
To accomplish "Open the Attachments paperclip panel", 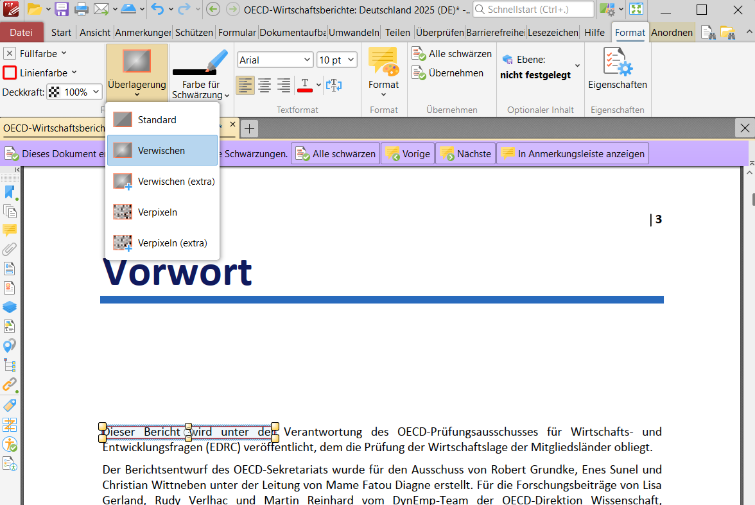I will point(10,249).
